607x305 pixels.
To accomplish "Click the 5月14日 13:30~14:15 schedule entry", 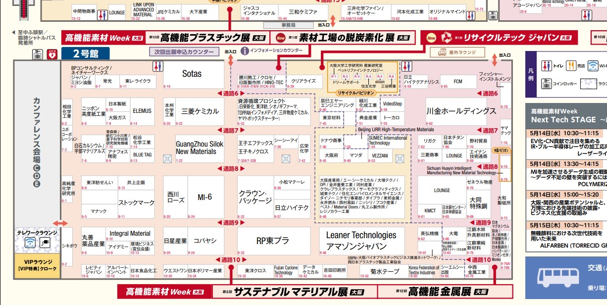I will pyautogui.click(x=566, y=174).
